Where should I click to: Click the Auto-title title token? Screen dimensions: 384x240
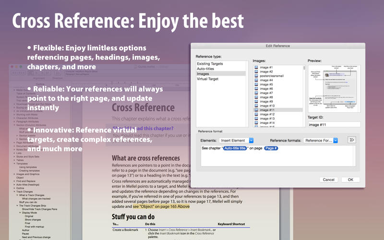pyautogui.click(x=235, y=148)
